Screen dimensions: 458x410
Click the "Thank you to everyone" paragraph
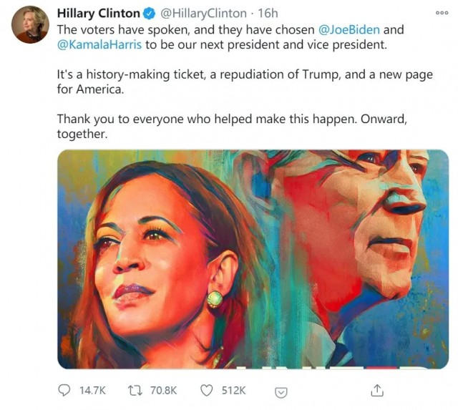[x=232, y=127]
